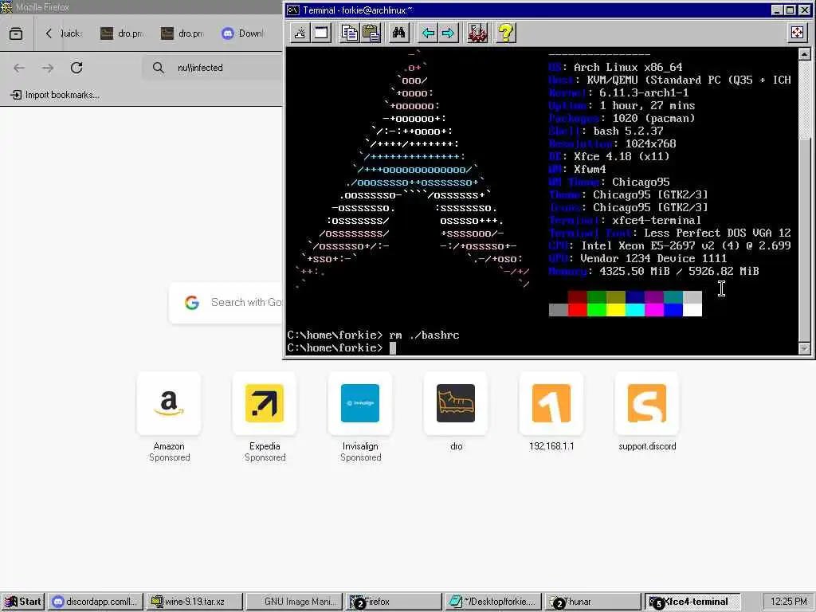Open terminal preferences icon
The height and width of the screenshot is (612, 816).
click(477, 33)
